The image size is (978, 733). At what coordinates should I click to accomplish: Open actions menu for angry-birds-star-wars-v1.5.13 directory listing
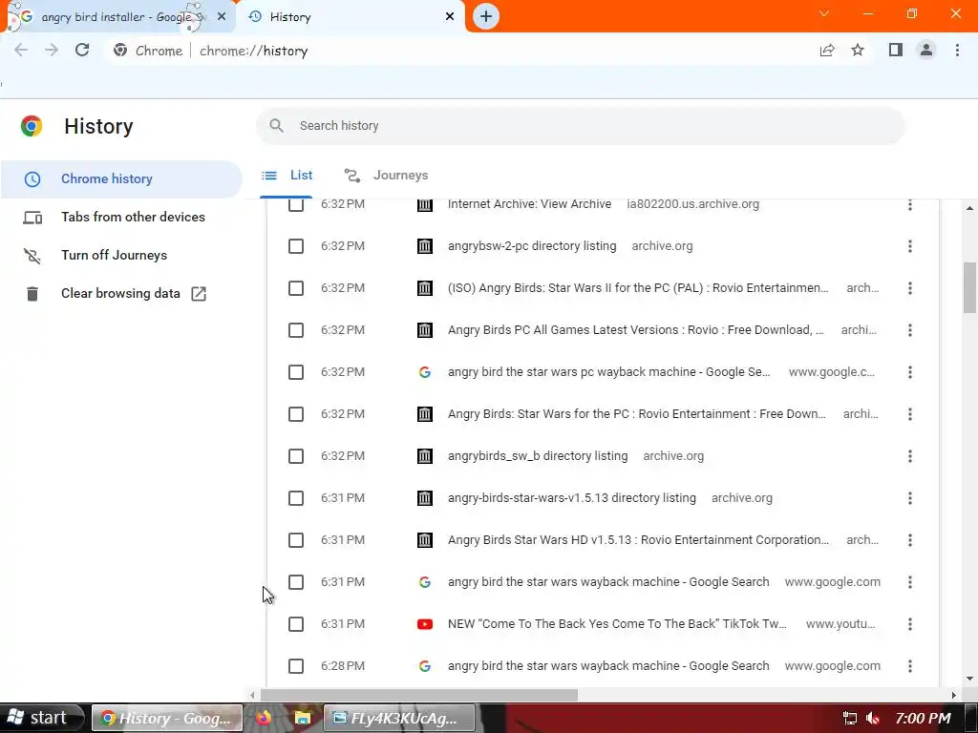click(910, 498)
